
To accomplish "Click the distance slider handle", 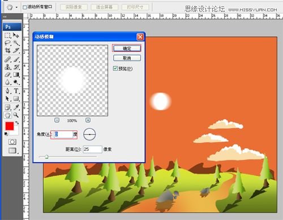I will (x=46, y=156).
